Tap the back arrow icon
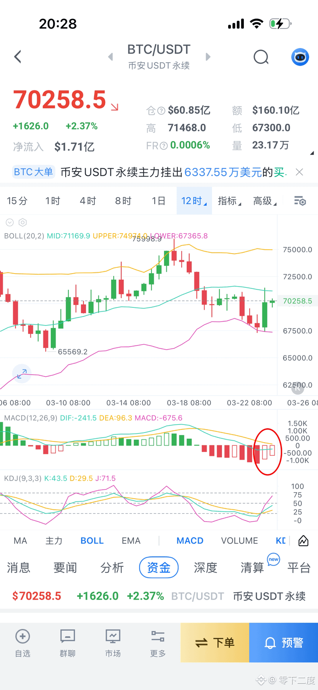The width and height of the screenshot is (318, 690). (18, 57)
